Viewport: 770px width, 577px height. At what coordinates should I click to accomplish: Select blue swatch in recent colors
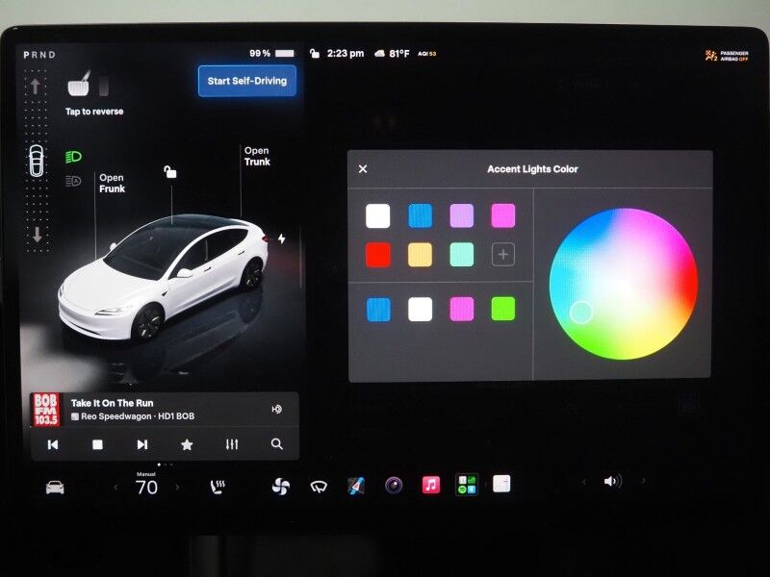[x=378, y=309]
